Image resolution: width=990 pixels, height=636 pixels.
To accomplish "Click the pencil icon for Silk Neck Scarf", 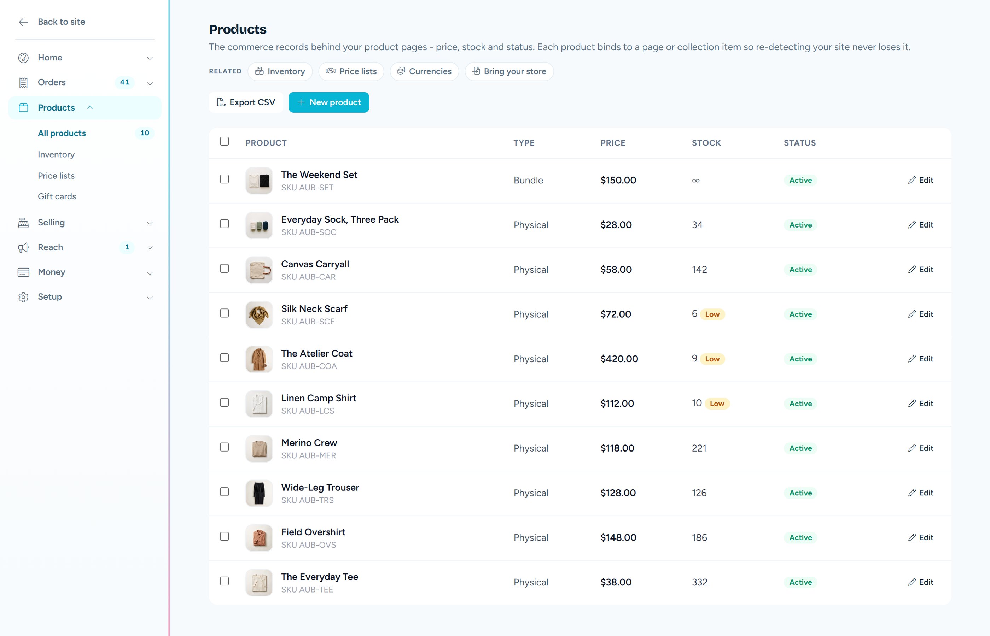I will (912, 314).
